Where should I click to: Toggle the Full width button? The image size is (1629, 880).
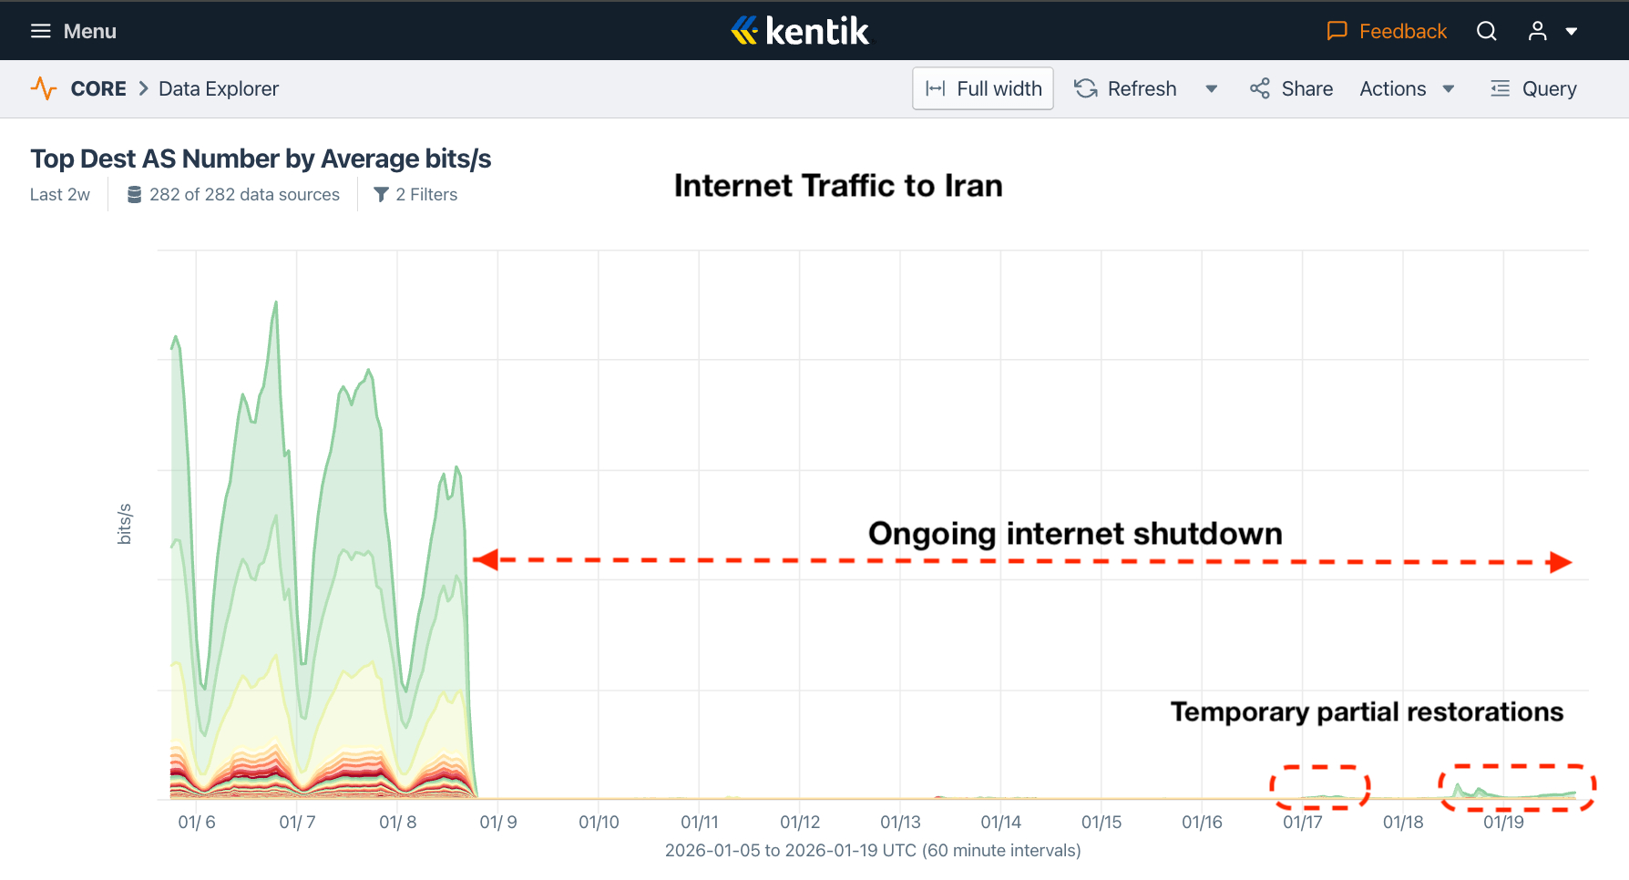[983, 88]
